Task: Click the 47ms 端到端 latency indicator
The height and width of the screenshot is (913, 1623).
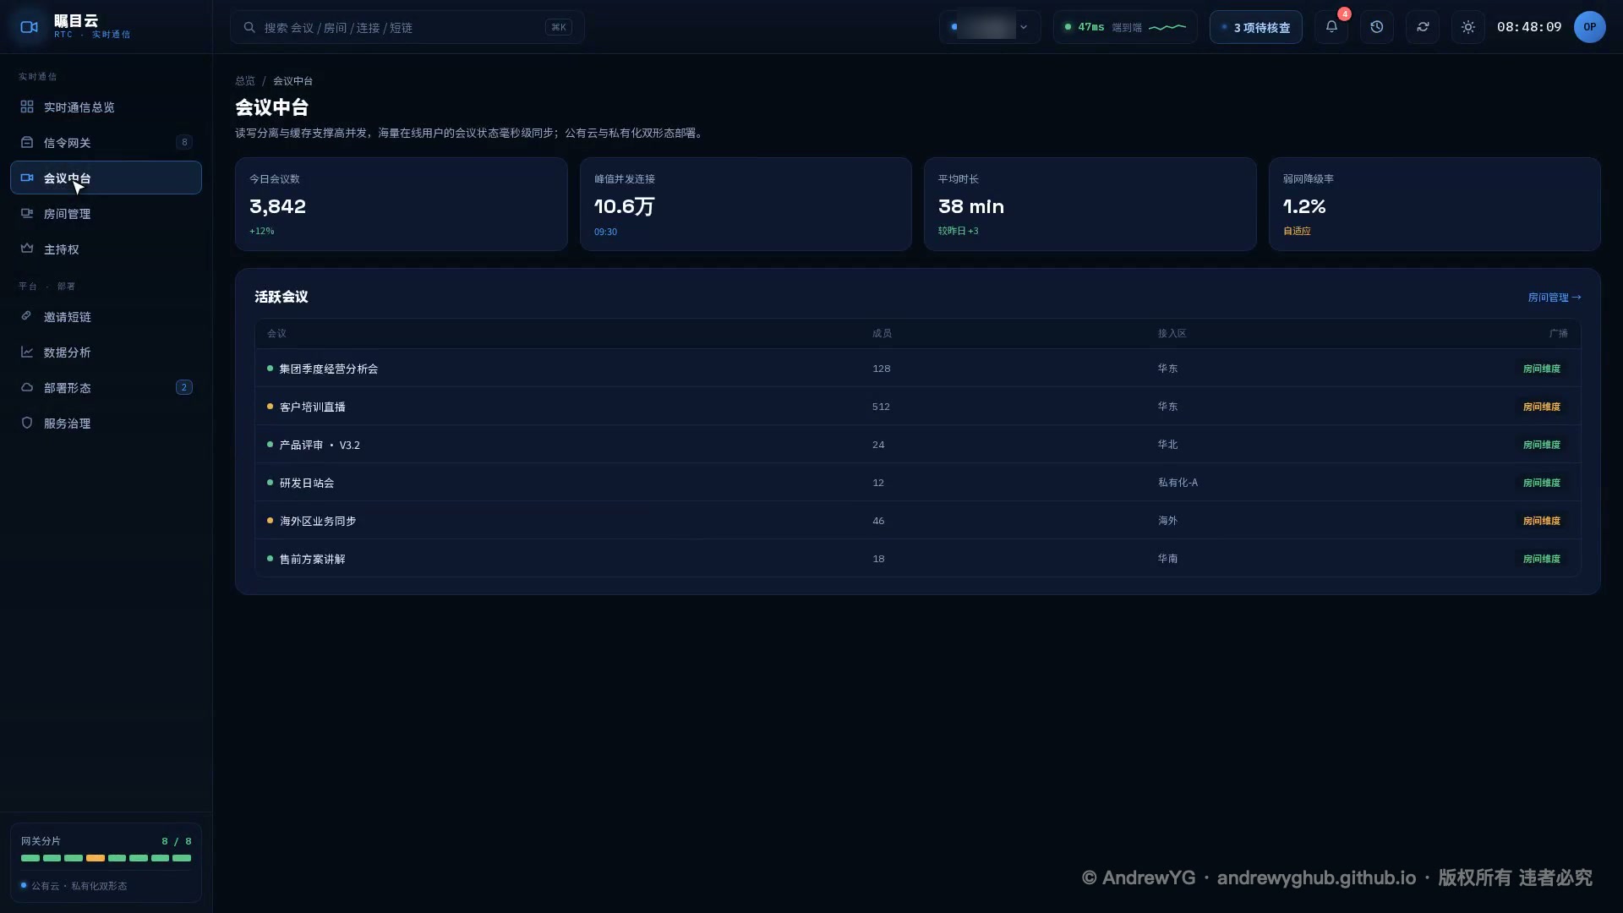Action: coord(1125,27)
